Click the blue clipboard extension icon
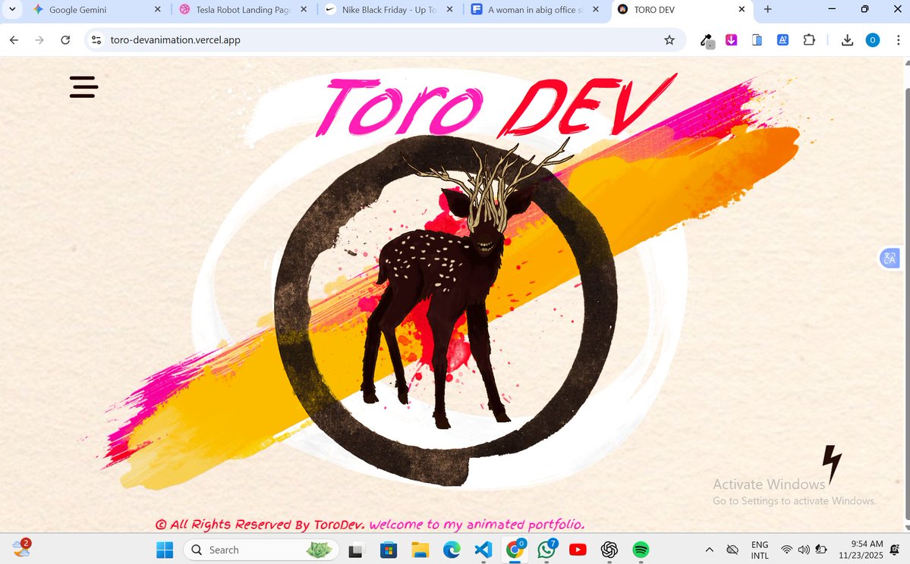Viewport: 910px width, 564px height. point(757,40)
